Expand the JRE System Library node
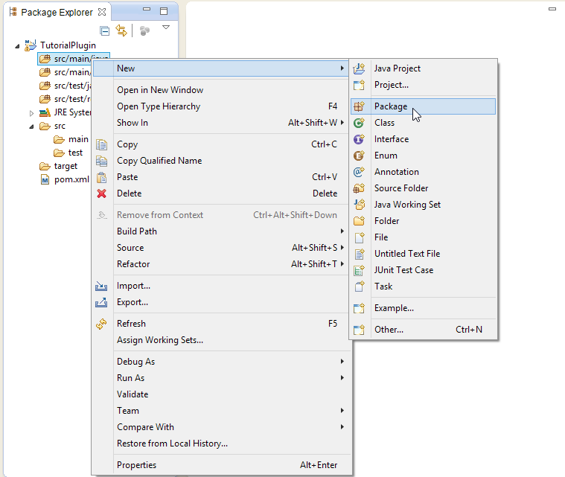This screenshot has width=565, height=477. click(x=31, y=114)
